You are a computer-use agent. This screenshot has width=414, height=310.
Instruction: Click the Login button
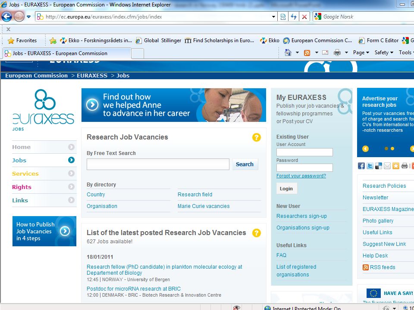[286, 189]
